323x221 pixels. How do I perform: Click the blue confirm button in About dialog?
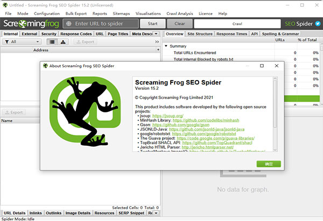pos(261,163)
